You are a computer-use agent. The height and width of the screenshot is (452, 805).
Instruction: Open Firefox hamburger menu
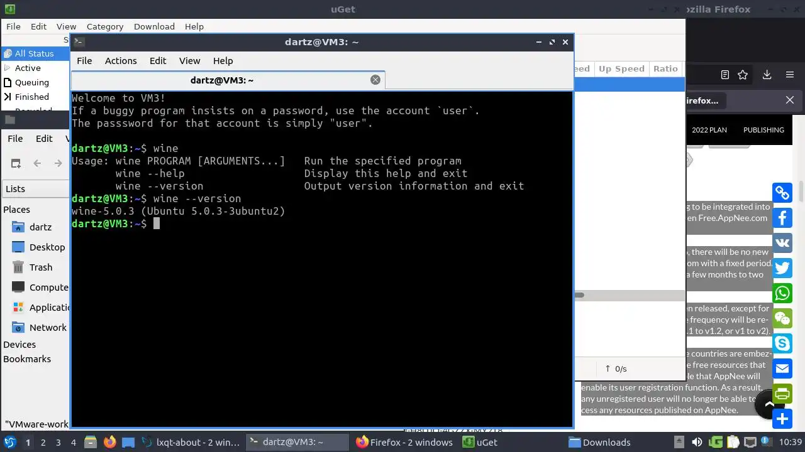tap(790, 75)
